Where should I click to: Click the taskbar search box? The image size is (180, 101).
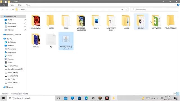[31, 98]
